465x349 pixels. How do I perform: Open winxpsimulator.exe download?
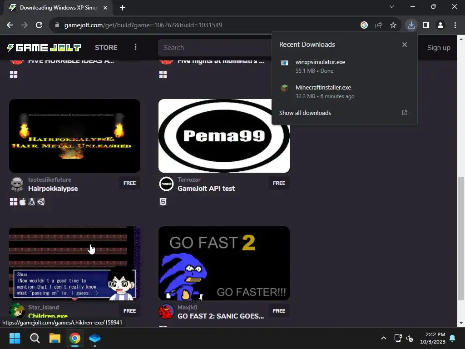pyautogui.click(x=344, y=66)
